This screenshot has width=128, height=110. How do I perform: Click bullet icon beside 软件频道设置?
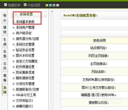[14, 67]
